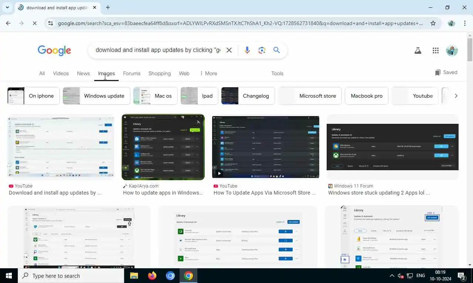Open active Google Chrome taskbar icon
The height and width of the screenshot is (283, 473).
188,276
